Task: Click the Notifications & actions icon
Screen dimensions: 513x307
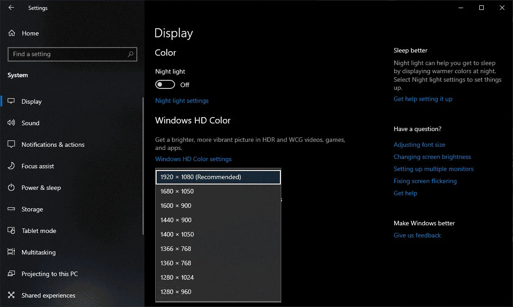Action: 11,144
